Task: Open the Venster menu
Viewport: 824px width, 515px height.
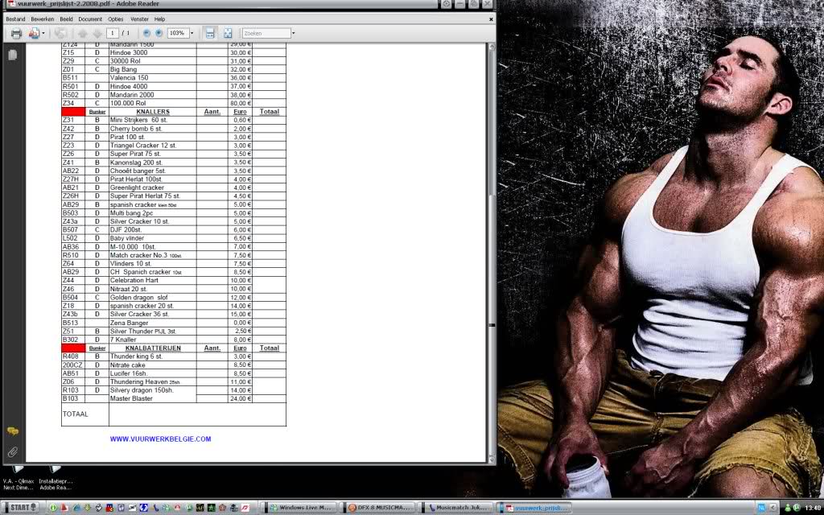Action: (x=138, y=19)
